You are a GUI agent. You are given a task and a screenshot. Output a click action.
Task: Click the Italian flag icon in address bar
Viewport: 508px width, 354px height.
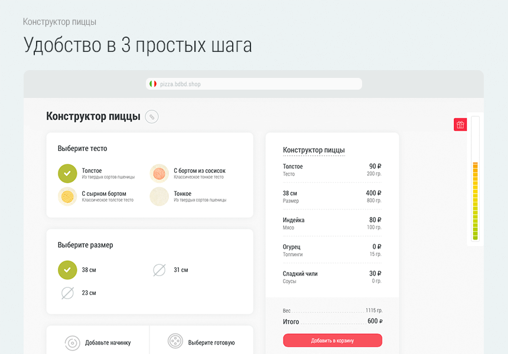[152, 84]
